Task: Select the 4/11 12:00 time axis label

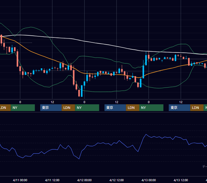Action: [52, 180]
